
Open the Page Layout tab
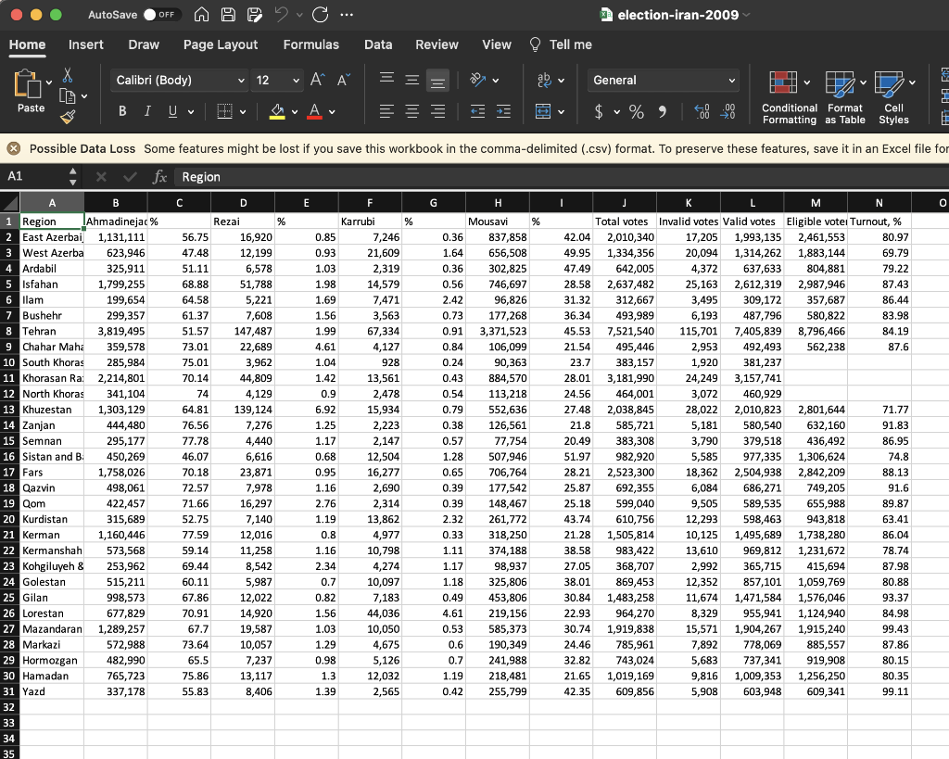(221, 44)
